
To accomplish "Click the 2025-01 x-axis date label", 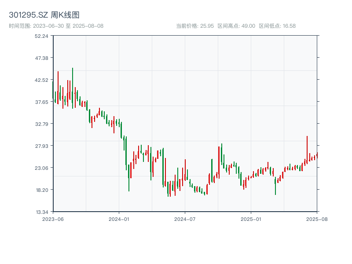I will (251, 219).
